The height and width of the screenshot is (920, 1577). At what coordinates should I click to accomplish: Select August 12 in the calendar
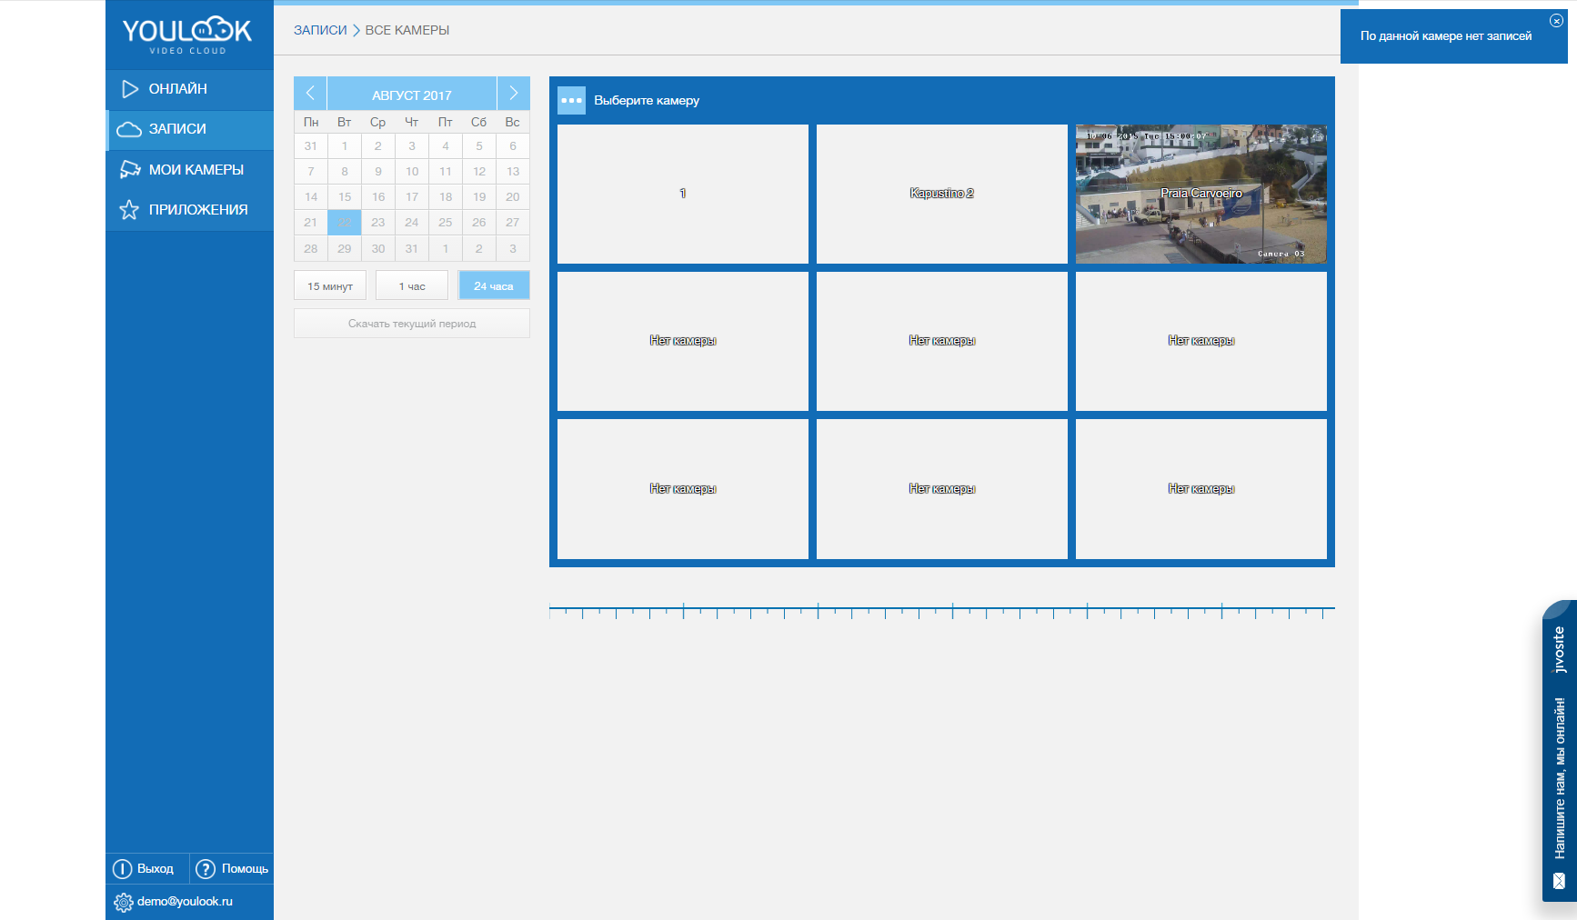click(x=479, y=172)
